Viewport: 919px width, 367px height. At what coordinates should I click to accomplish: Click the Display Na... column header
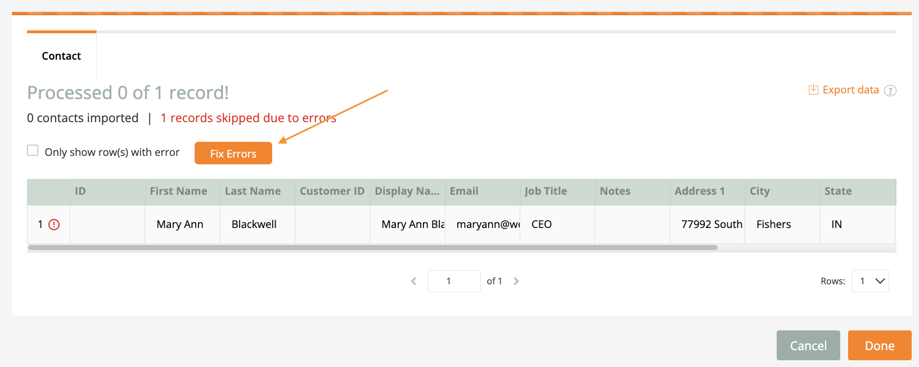click(408, 191)
